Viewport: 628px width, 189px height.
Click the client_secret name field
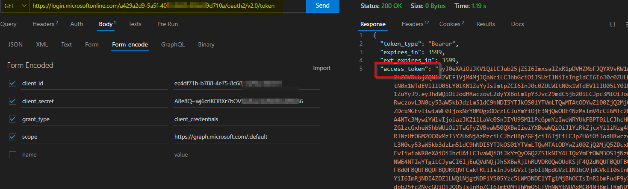94,101
